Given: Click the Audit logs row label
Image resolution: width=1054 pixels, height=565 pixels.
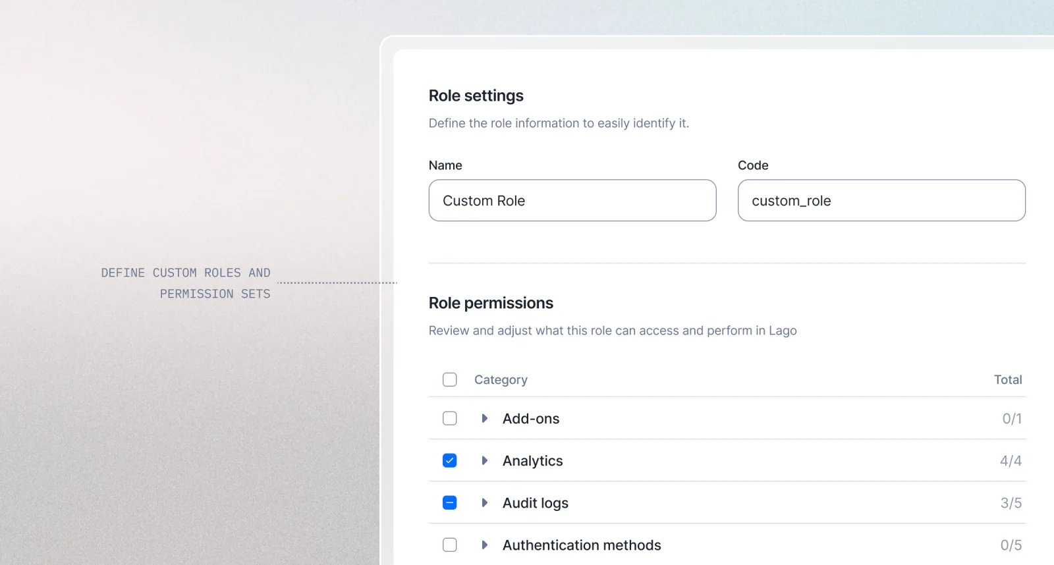Looking at the screenshot, I should 536,503.
